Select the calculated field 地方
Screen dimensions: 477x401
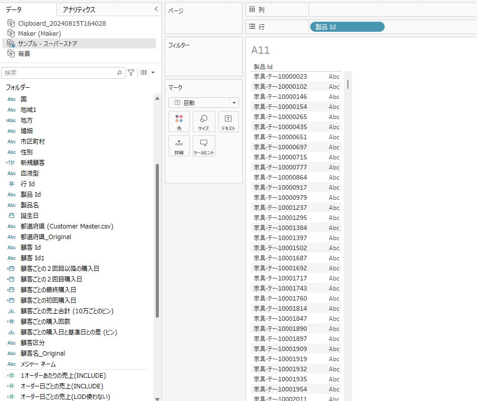click(26, 121)
